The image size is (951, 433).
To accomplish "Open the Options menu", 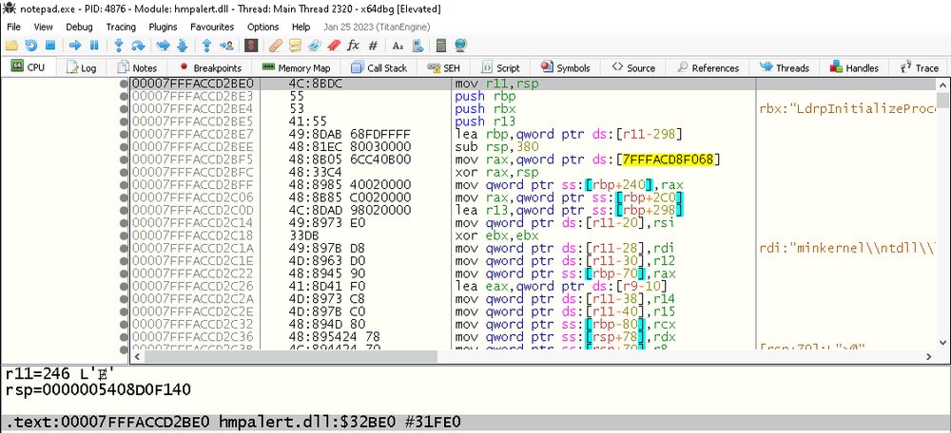I will 262,27.
